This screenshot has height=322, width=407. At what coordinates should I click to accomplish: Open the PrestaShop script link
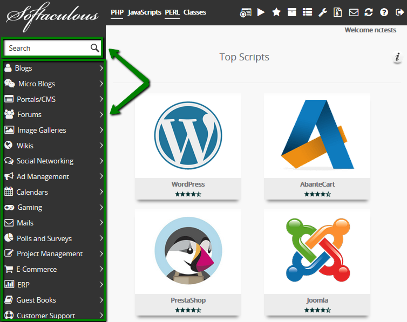tap(188, 300)
